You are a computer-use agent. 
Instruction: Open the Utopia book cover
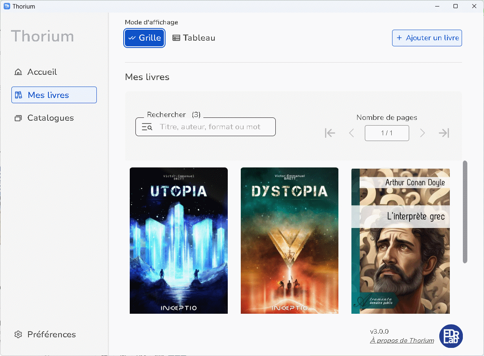pyautogui.click(x=179, y=241)
